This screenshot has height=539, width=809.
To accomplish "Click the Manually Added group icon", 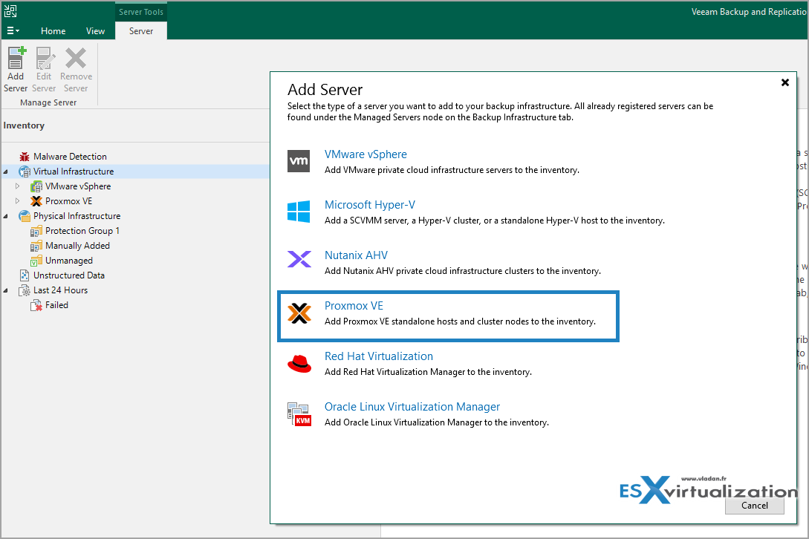I will coord(36,246).
